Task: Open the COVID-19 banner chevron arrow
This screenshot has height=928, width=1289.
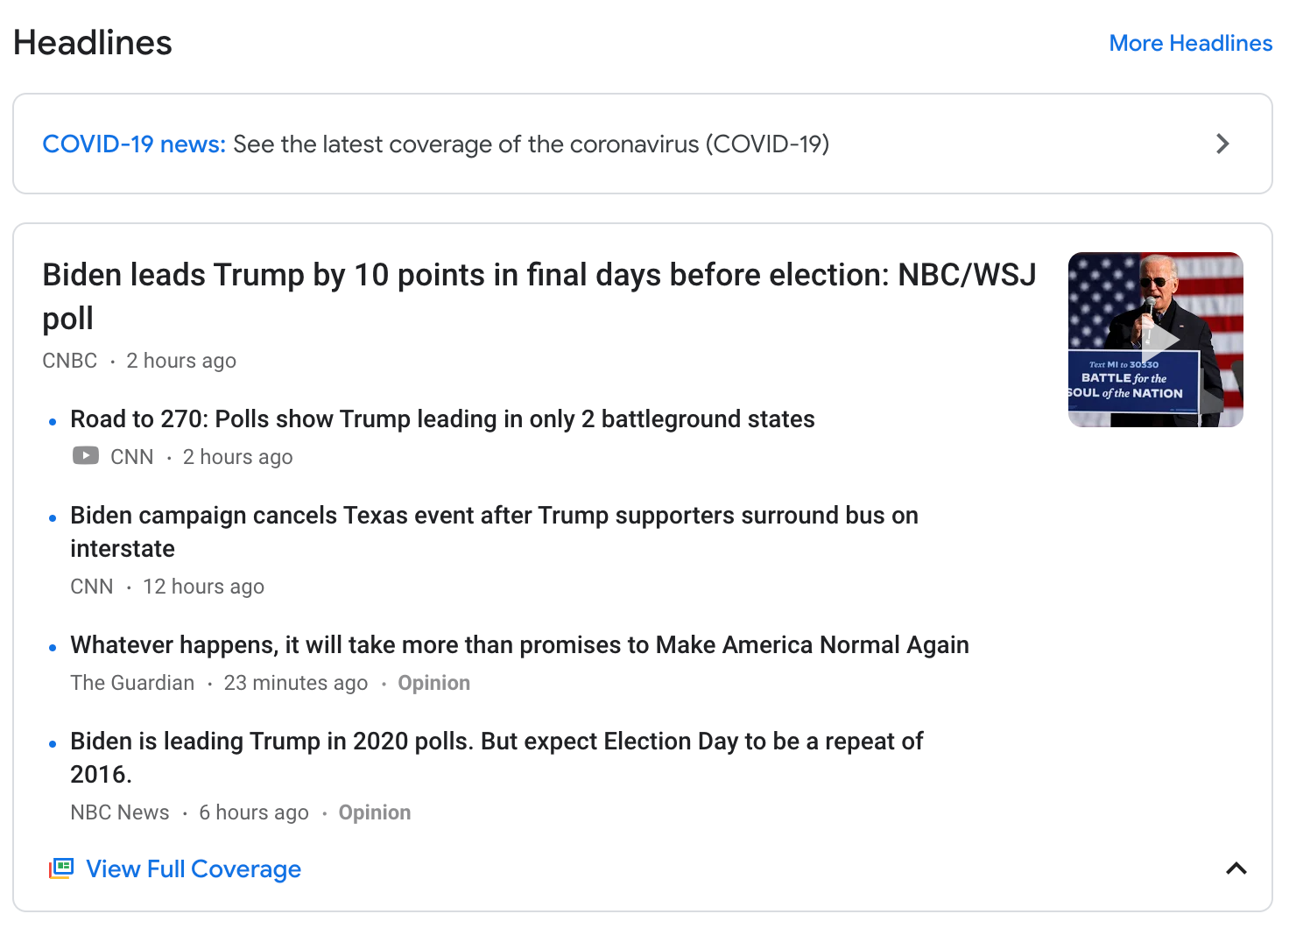Action: click(x=1222, y=144)
